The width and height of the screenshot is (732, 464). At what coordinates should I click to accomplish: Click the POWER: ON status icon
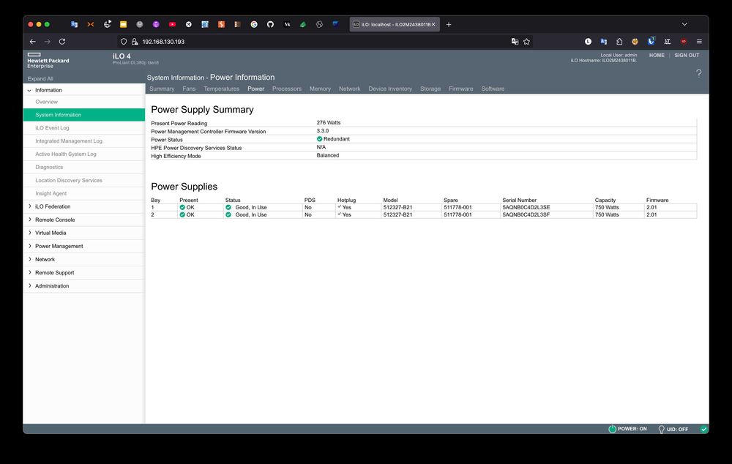pyautogui.click(x=612, y=429)
